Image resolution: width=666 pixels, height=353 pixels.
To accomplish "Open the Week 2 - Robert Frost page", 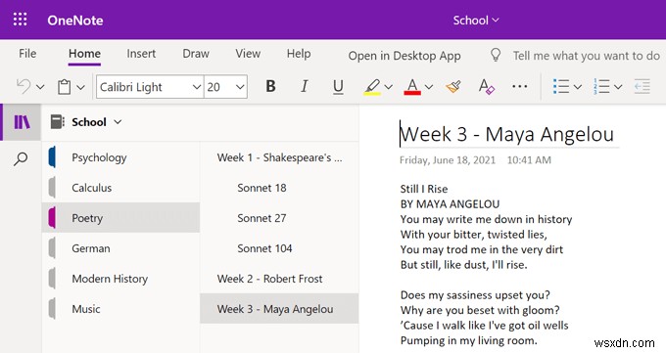I will click(x=279, y=279).
